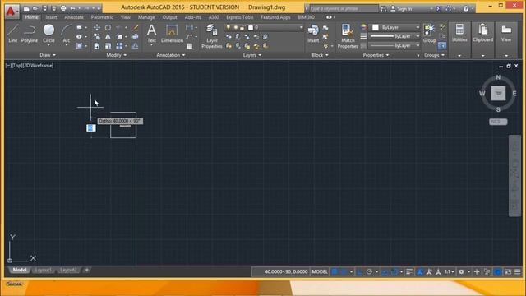The width and height of the screenshot is (526, 296).
Task: Click the New drawing quick-access icon
Action: point(26,8)
